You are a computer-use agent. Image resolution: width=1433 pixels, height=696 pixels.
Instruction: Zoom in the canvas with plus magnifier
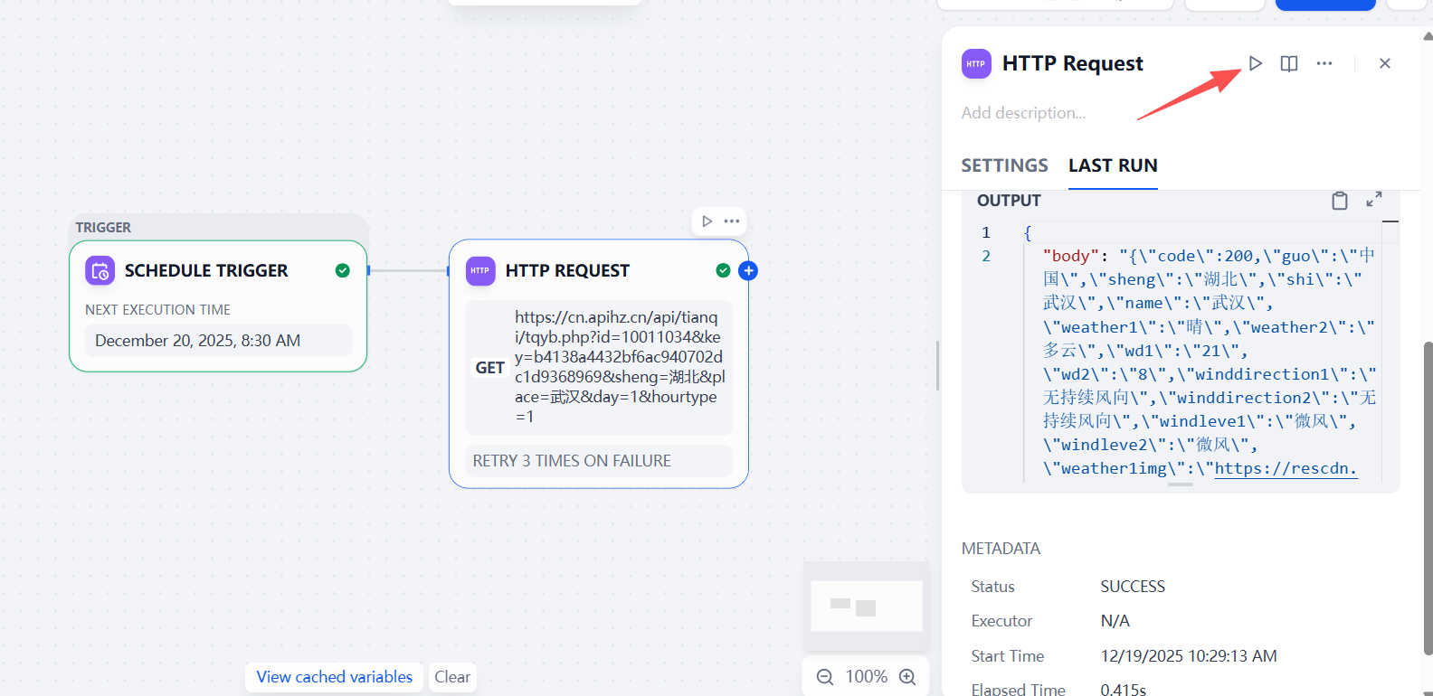click(x=908, y=677)
